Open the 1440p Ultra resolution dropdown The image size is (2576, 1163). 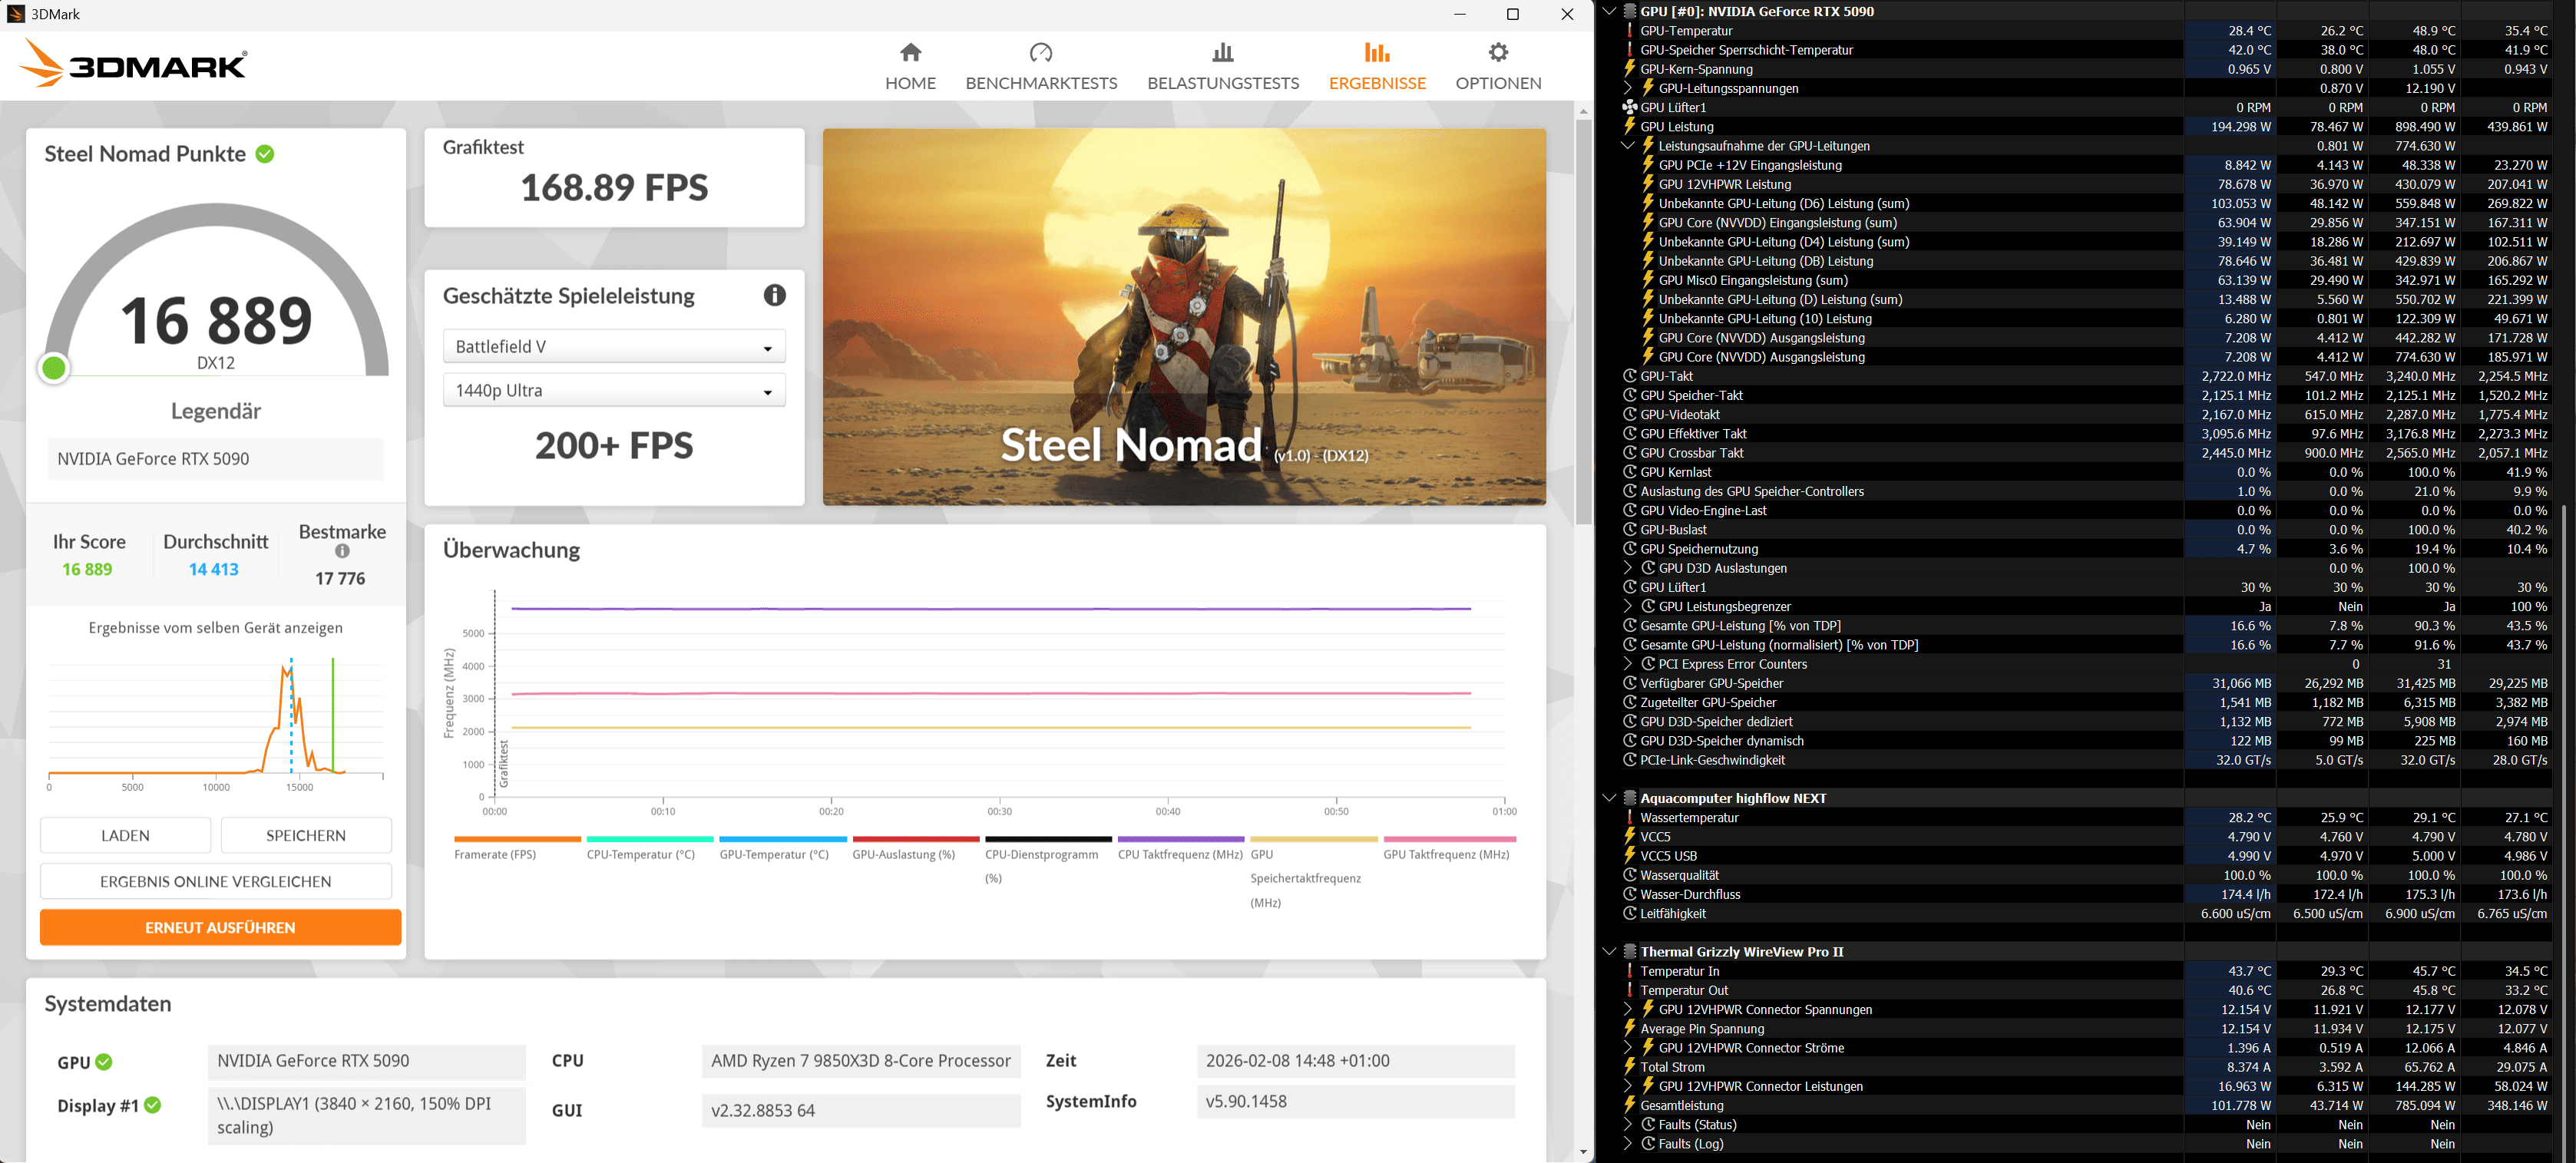(614, 391)
